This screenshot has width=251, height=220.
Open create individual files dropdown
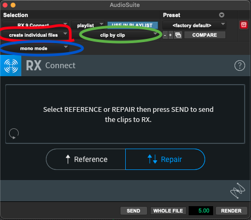point(35,35)
